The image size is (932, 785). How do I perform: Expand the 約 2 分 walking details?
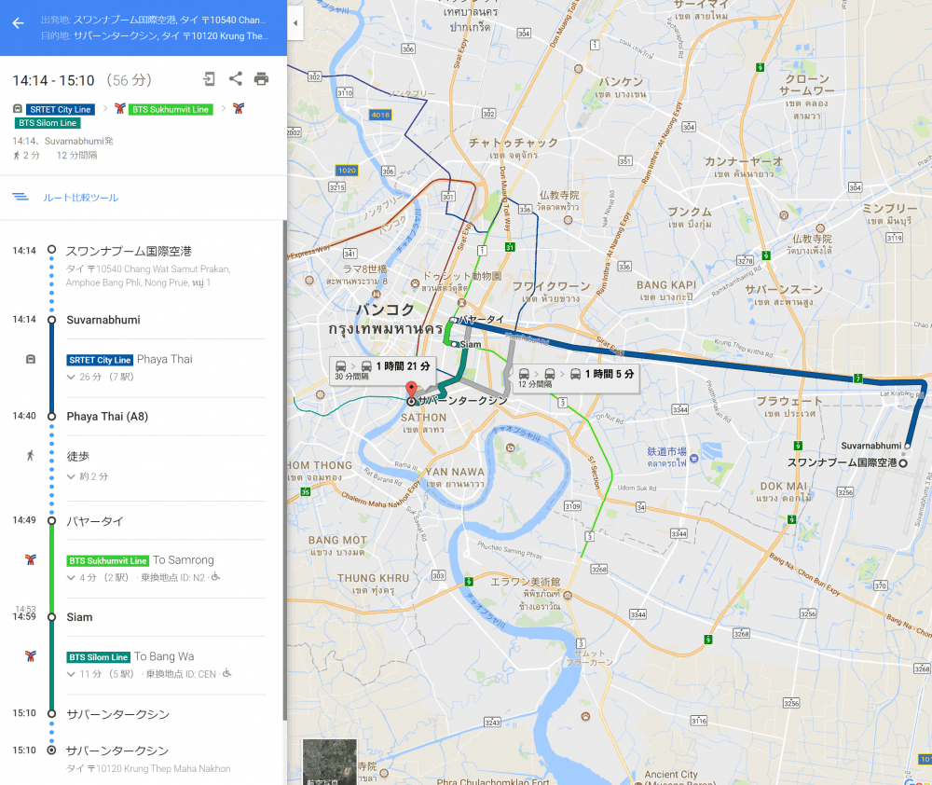coord(88,476)
